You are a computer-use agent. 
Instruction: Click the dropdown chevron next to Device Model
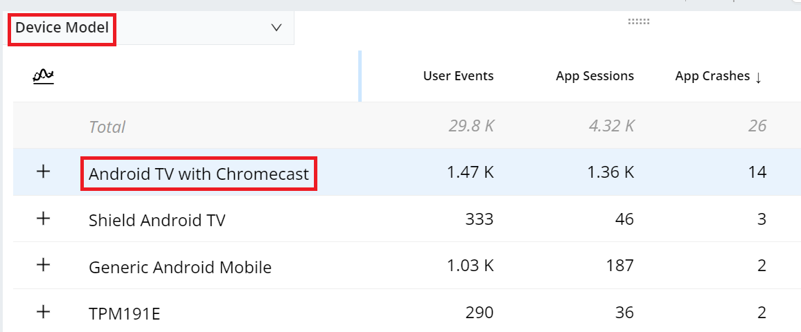click(276, 28)
